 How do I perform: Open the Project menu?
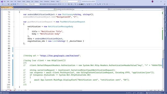(x=19, y=2)
